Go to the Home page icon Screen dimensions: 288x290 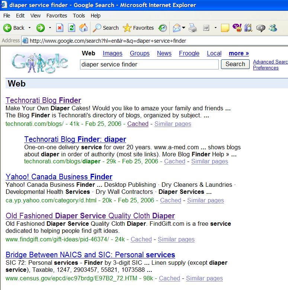[x=83, y=28]
